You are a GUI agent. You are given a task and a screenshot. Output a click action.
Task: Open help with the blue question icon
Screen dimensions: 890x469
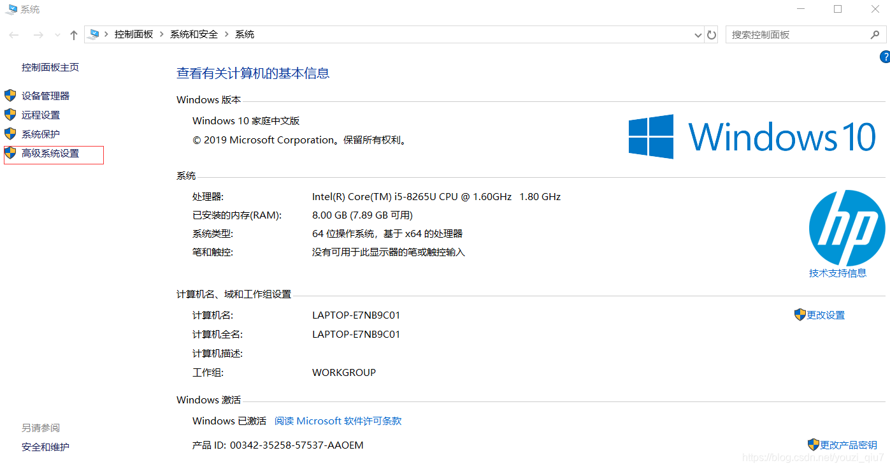pos(885,57)
